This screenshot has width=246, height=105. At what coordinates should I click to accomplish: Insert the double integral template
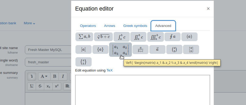[x=138, y=37]
